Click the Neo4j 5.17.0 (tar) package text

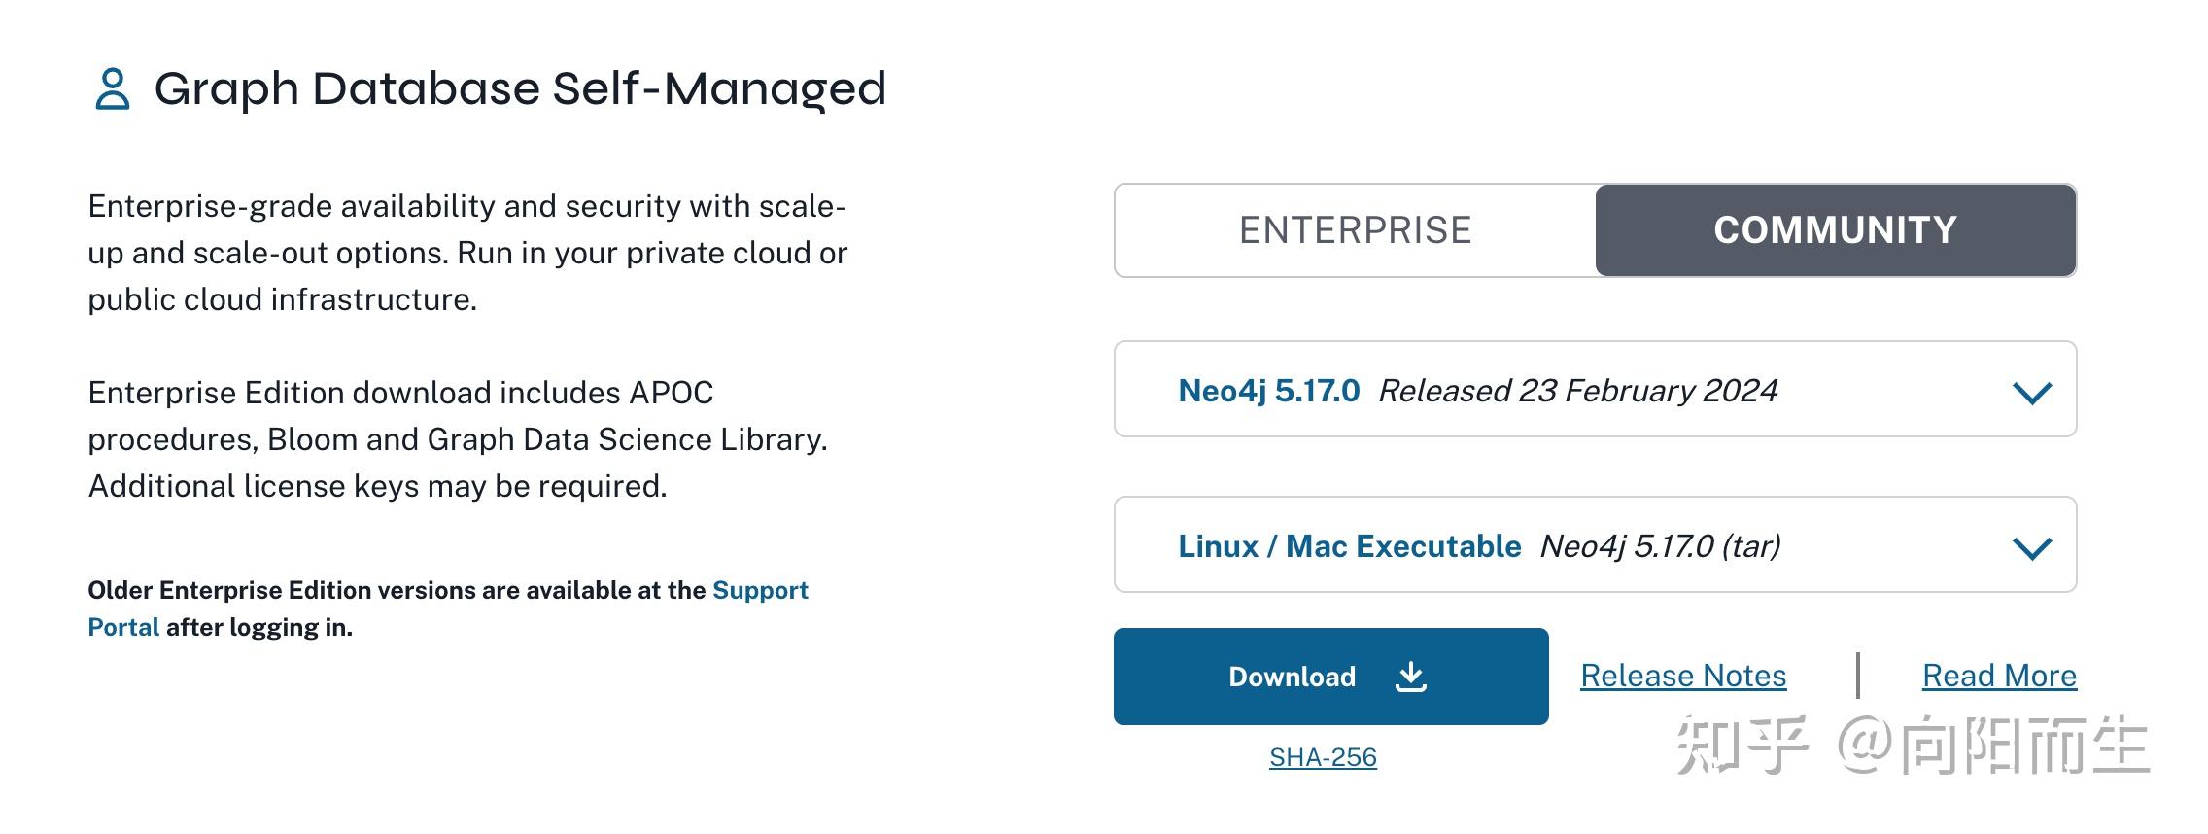pos(1659,546)
